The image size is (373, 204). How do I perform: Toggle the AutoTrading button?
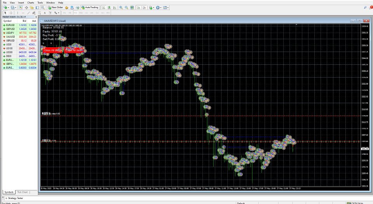(x=90, y=8)
